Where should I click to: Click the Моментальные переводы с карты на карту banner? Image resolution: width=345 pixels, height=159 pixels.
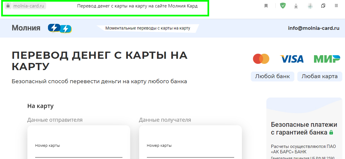[x=148, y=28]
